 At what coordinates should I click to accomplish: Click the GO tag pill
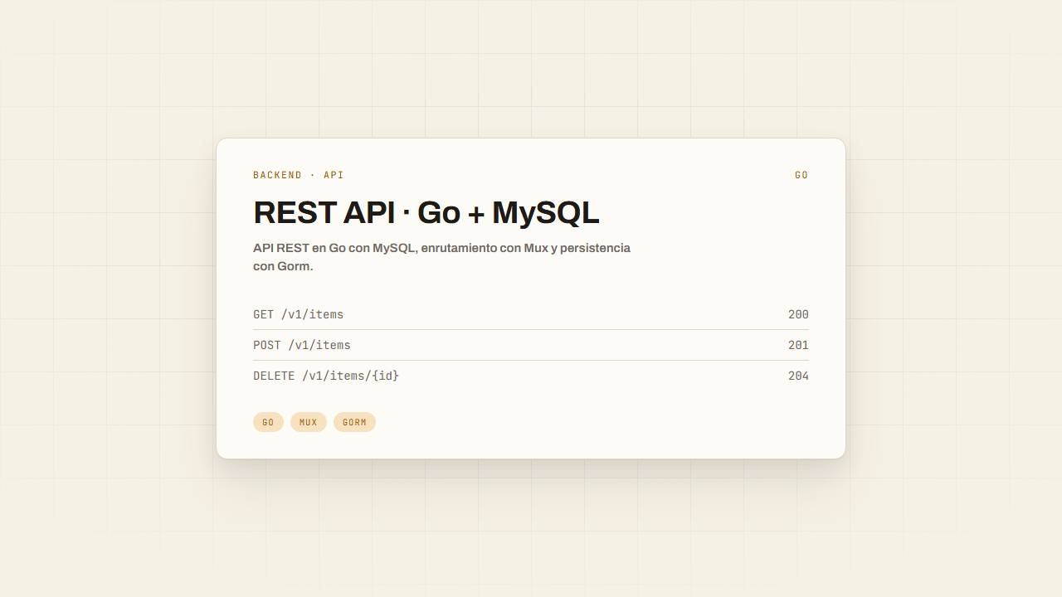pyautogui.click(x=268, y=422)
